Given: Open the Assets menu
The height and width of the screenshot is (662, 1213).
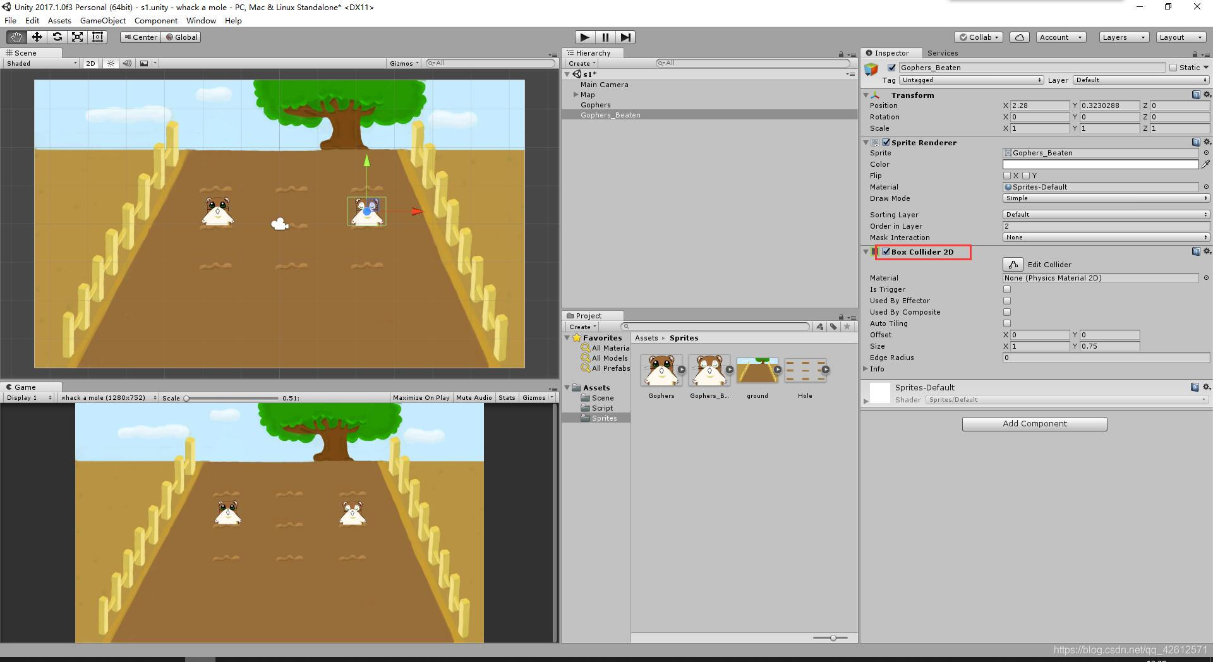Looking at the screenshot, I should (59, 20).
